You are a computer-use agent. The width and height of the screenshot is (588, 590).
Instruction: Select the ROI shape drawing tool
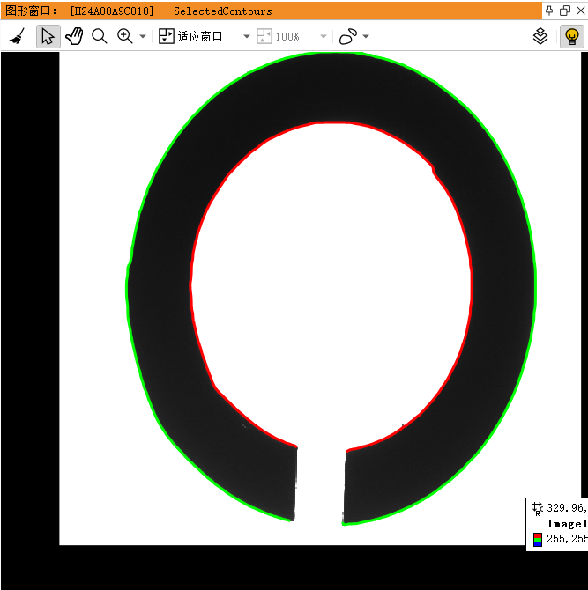pos(348,36)
